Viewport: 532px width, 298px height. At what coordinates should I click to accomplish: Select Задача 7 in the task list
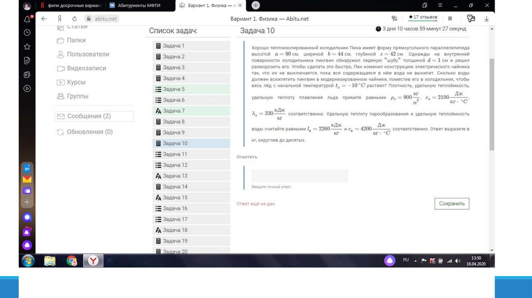(x=191, y=111)
